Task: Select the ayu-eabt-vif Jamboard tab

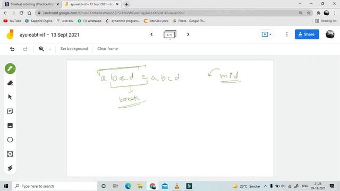Action: click(x=92, y=4)
